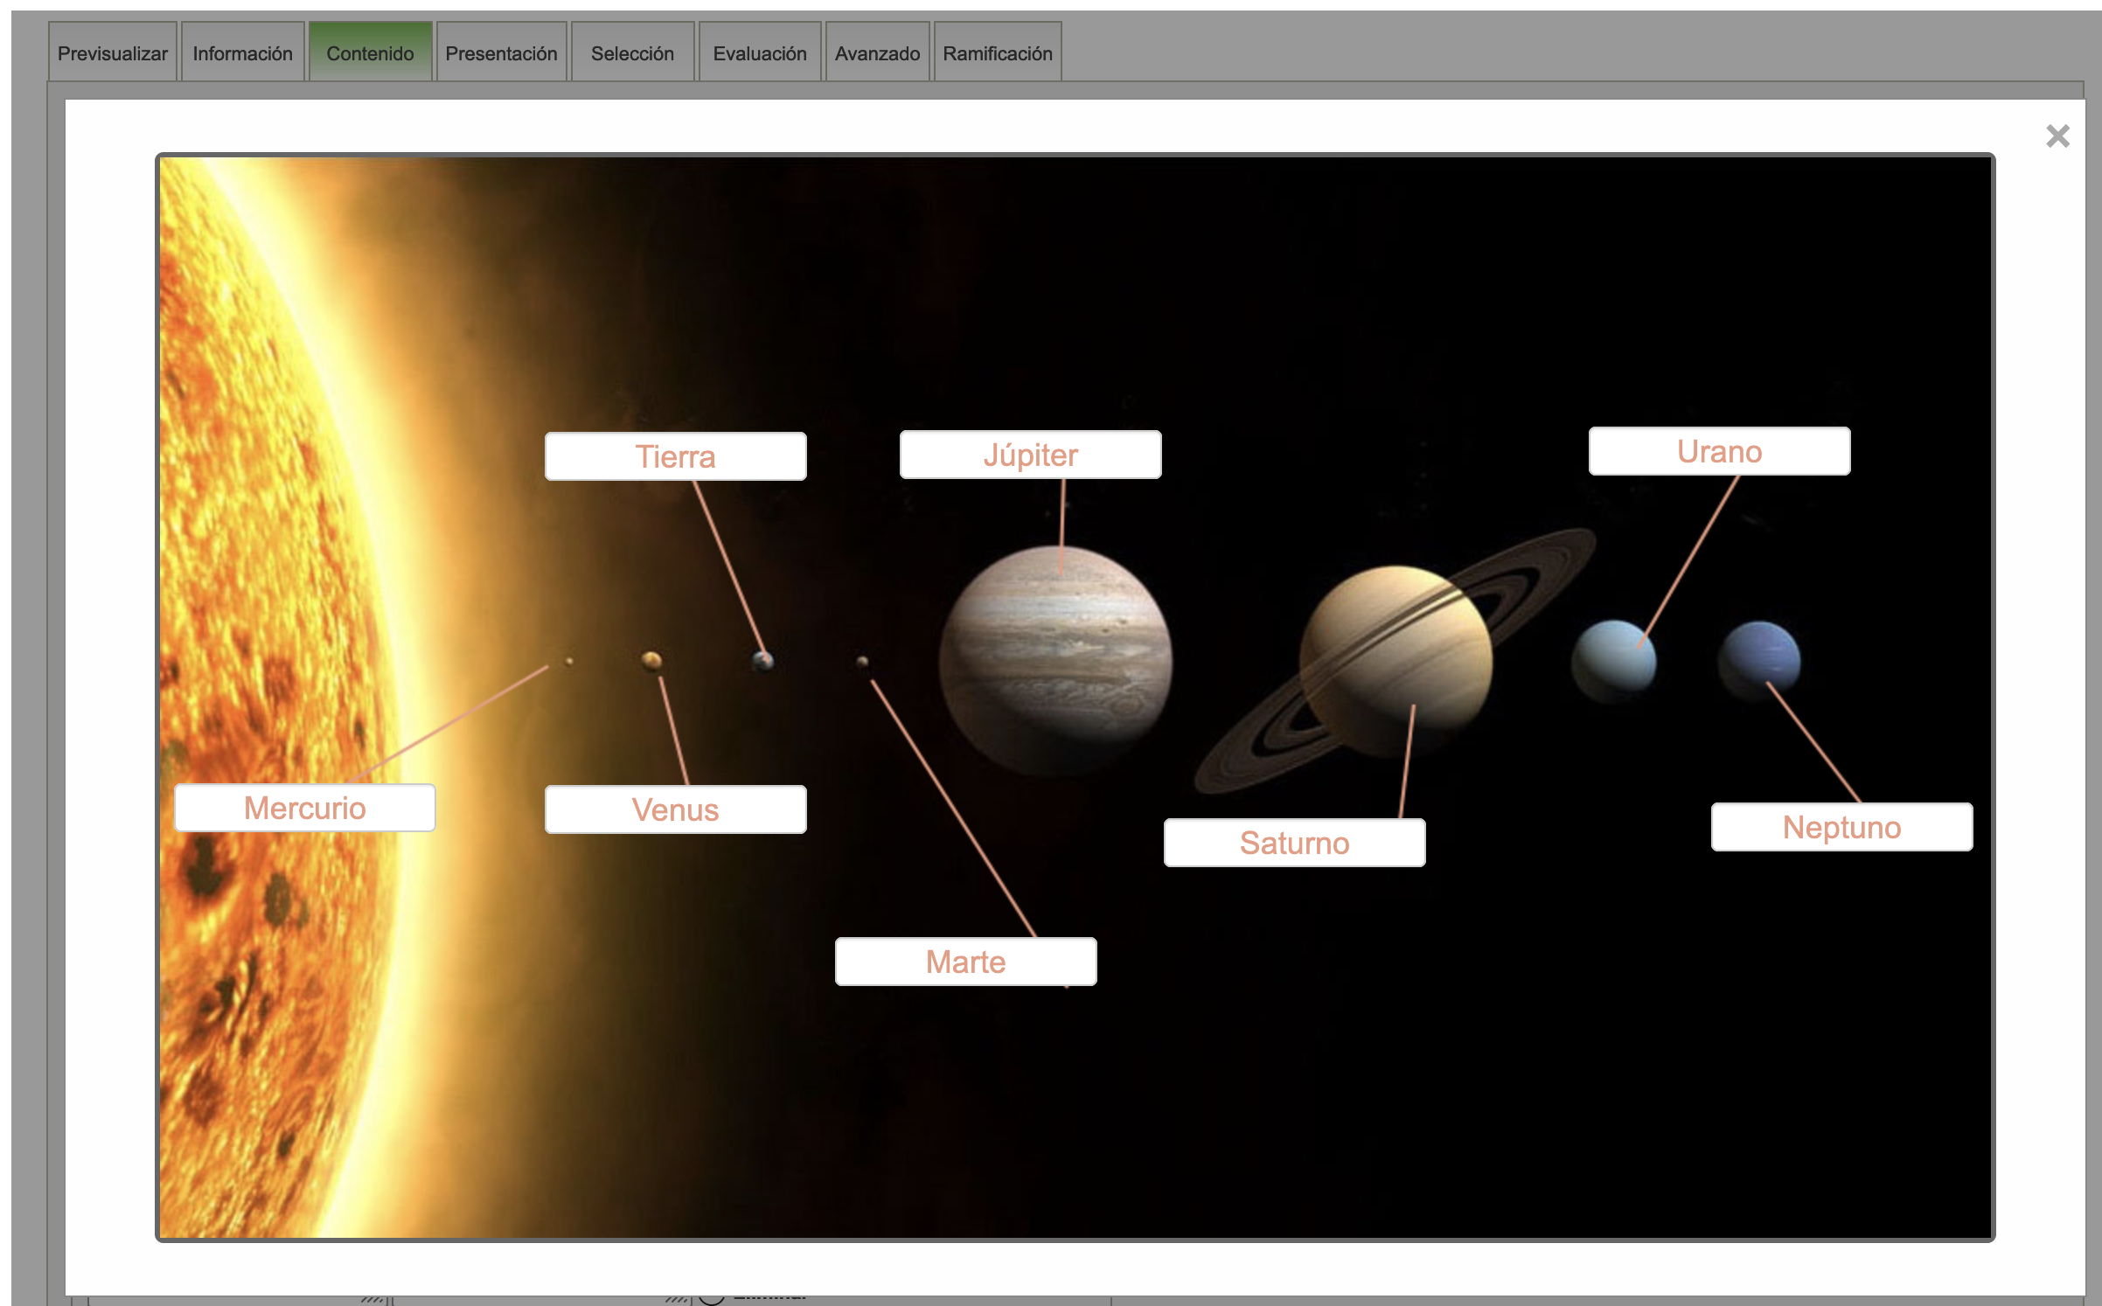Open the Evaluación tab
Image resolution: width=2102 pixels, height=1306 pixels.
(x=759, y=53)
